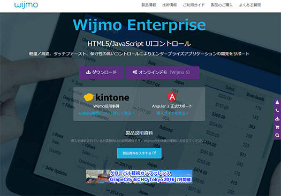Screen dimensions: 281x196
Task: Click the Wijmo Enterprise heading
Action: pos(139,25)
